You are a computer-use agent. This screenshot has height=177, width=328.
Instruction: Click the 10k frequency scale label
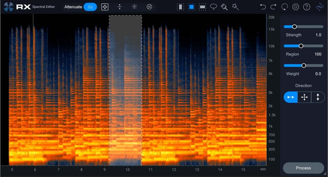point(271,46)
